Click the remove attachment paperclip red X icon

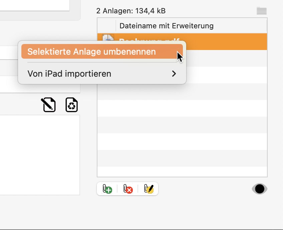(x=127, y=189)
